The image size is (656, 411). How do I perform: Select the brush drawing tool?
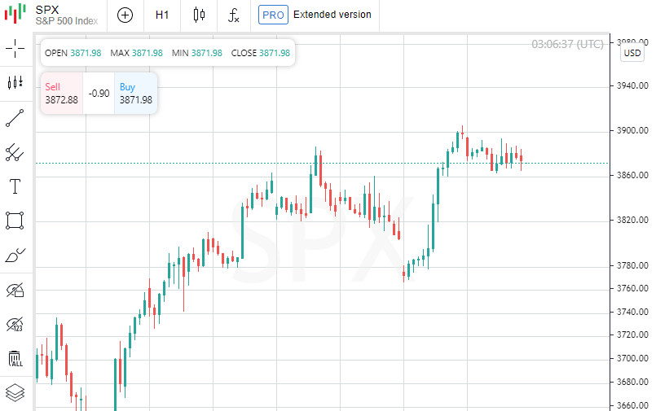[x=15, y=256]
